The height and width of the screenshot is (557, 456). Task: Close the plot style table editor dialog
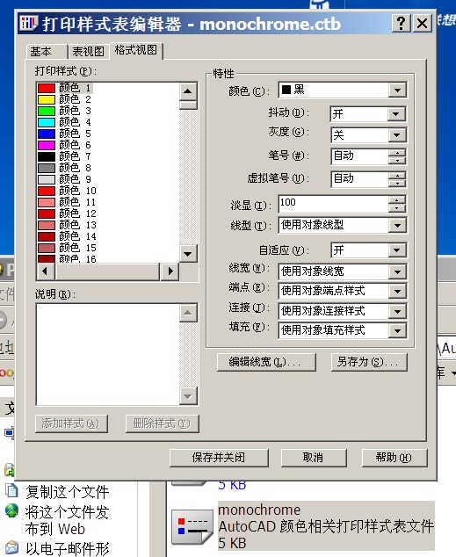tap(423, 24)
